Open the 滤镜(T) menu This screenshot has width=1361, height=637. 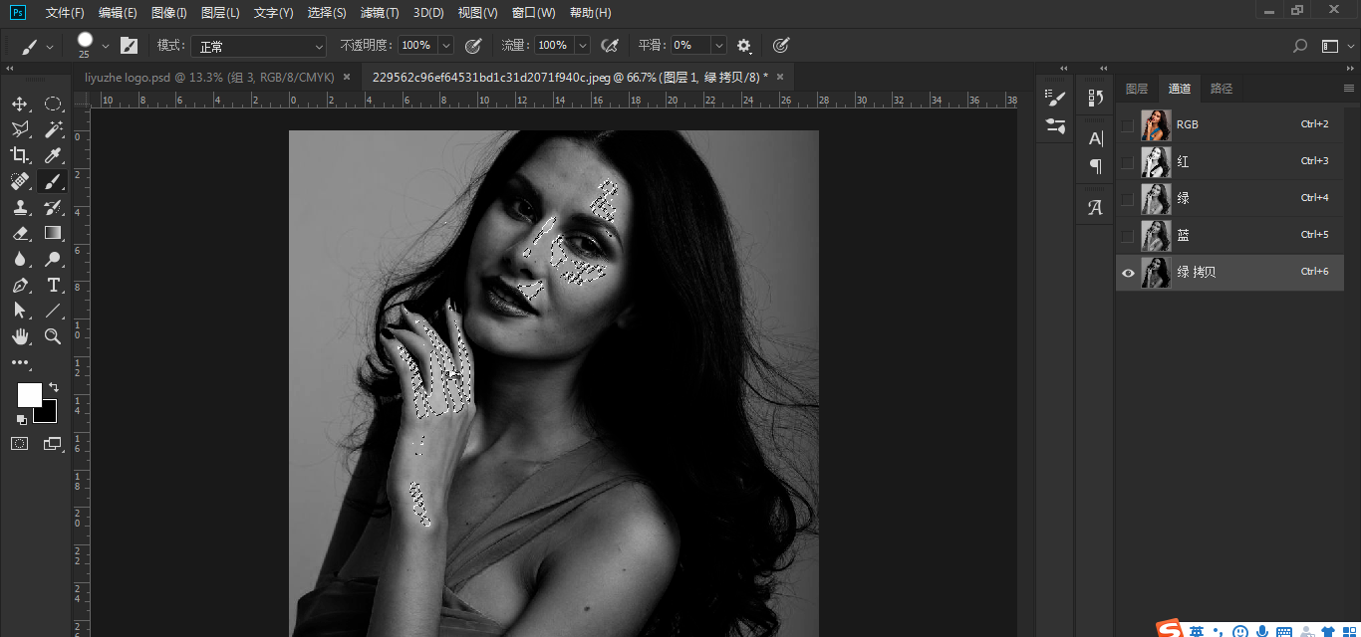coord(380,13)
